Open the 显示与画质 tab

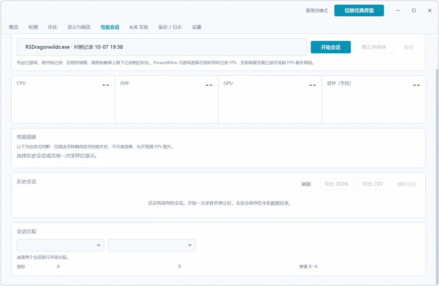79,27
